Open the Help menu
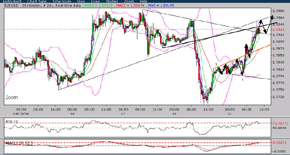Image resolution: width=290 pixels, height=155 pixels. click(143, 1)
